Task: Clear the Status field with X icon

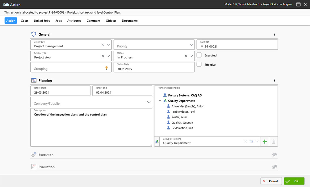Action: click(x=186, y=56)
